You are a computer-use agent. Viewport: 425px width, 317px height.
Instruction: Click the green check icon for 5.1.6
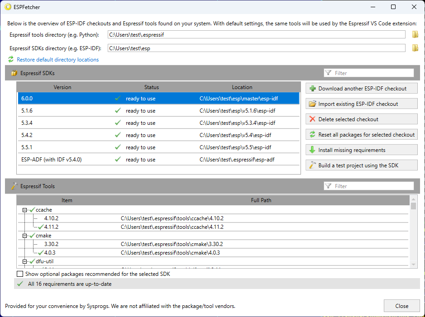click(118, 110)
